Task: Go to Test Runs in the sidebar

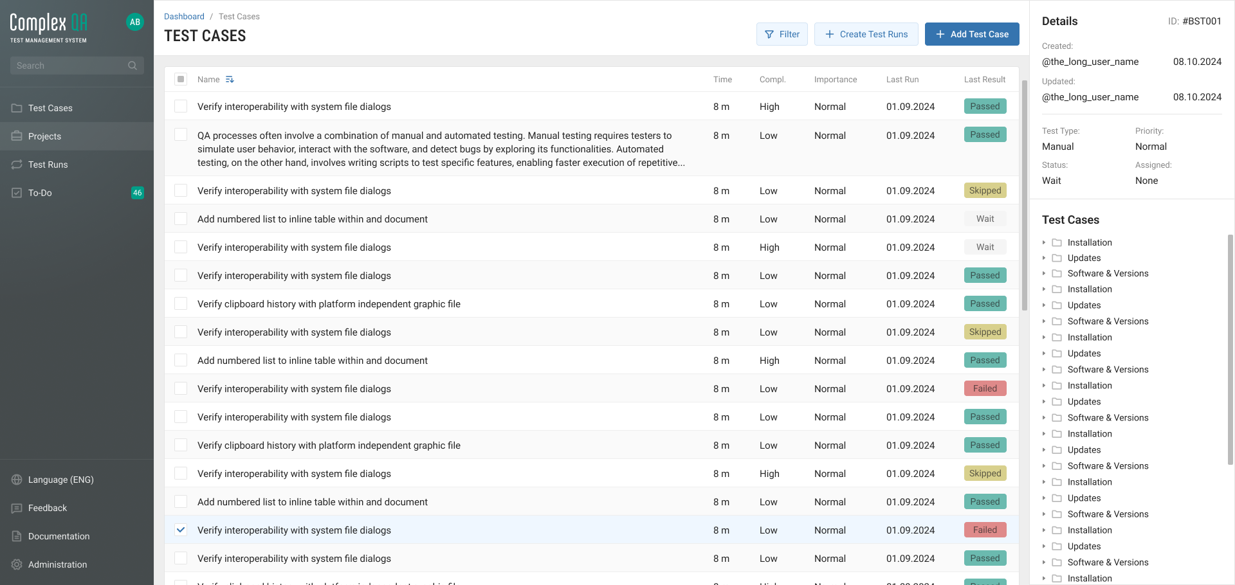Action: (48, 165)
